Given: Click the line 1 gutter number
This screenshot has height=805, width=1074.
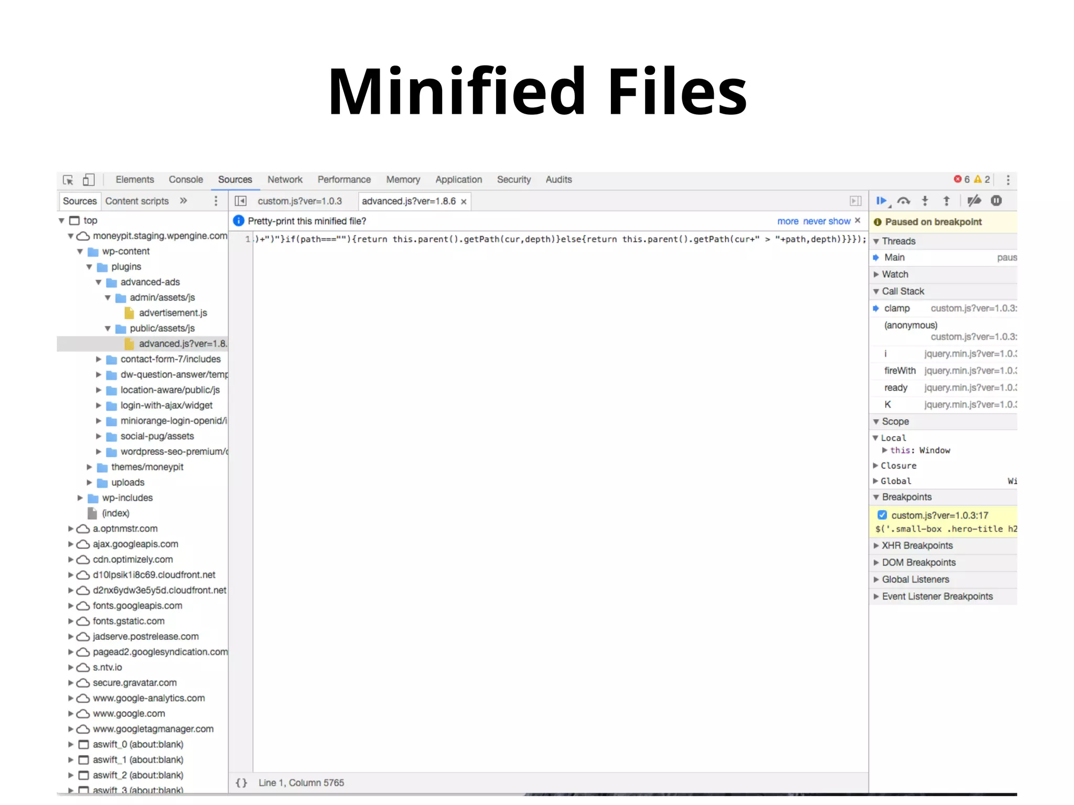Looking at the screenshot, I should 248,240.
